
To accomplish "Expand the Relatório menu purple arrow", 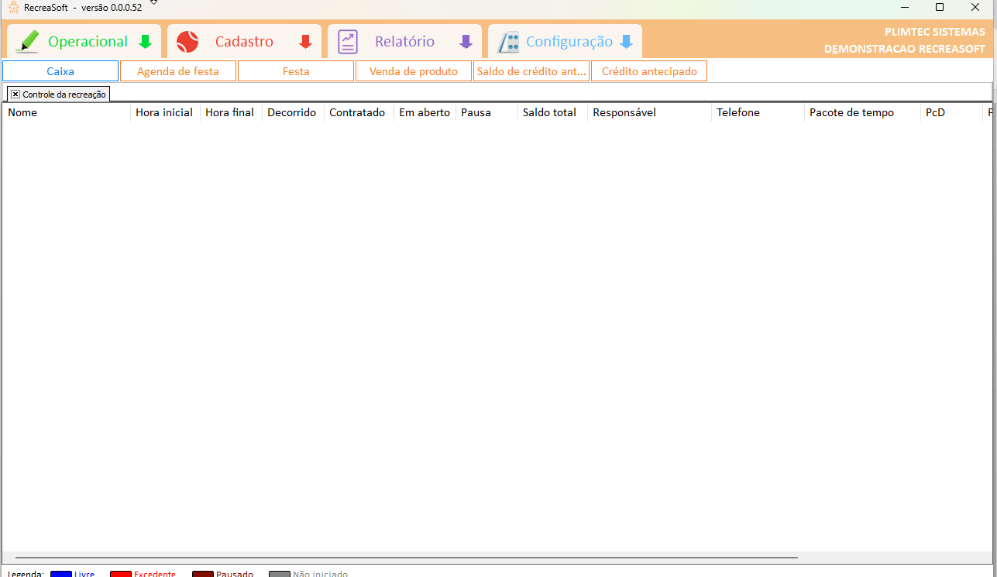I will pyautogui.click(x=466, y=42).
